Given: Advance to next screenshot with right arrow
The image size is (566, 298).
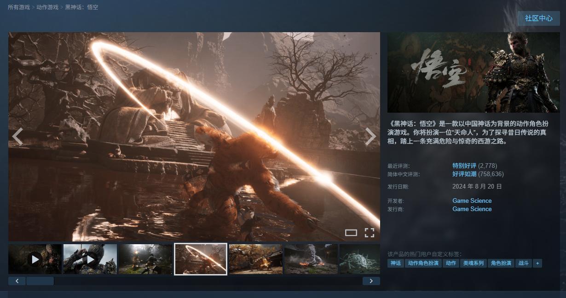Looking at the screenshot, I should coord(370,137).
